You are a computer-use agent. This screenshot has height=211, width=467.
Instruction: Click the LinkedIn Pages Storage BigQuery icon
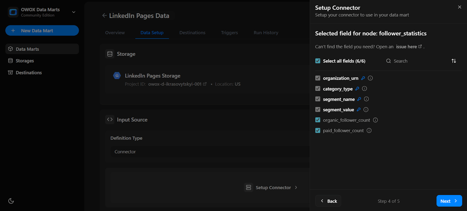(117, 76)
